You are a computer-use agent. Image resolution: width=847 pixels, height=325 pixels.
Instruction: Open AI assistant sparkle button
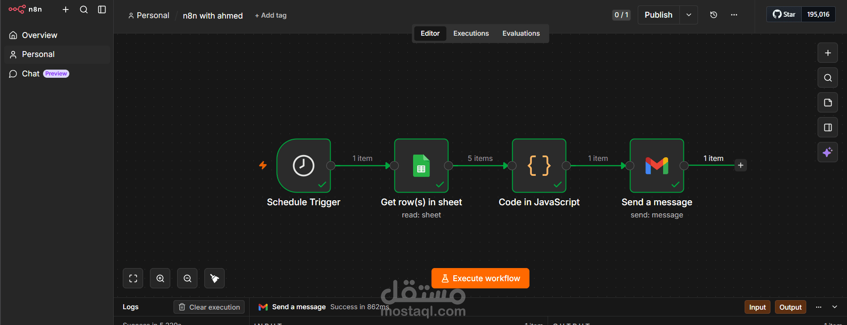click(x=828, y=152)
